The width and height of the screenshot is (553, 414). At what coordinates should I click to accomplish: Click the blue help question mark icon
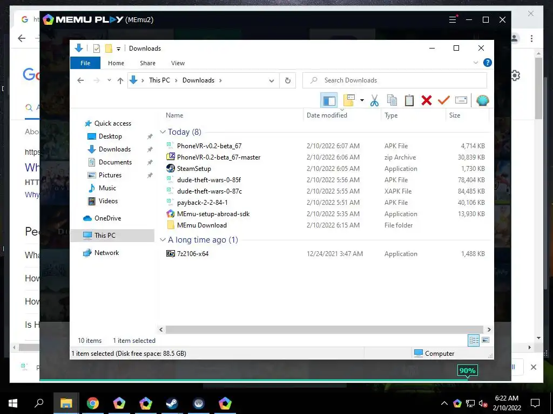click(x=488, y=63)
